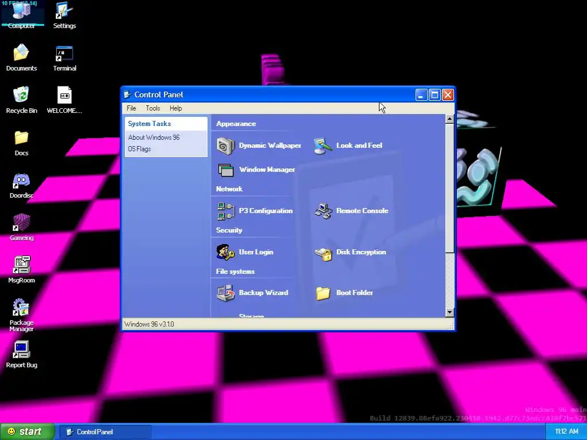Click Control Panel taskbar button

pyautogui.click(x=106, y=432)
